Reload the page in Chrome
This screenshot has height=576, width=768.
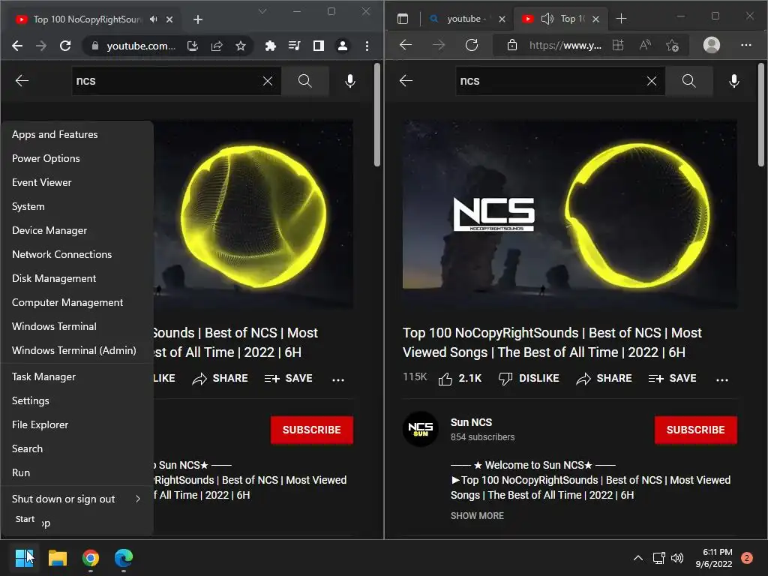tap(65, 46)
